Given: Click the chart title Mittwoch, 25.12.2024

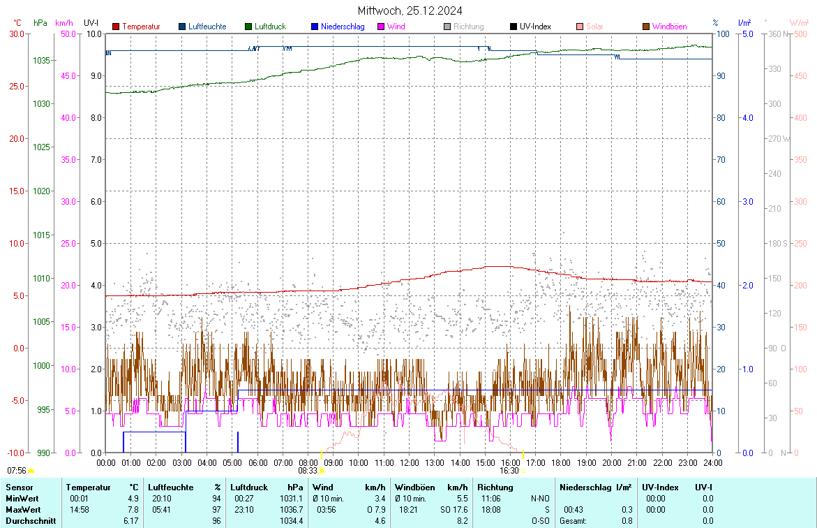Looking at the screenshot, I should 410,10.
